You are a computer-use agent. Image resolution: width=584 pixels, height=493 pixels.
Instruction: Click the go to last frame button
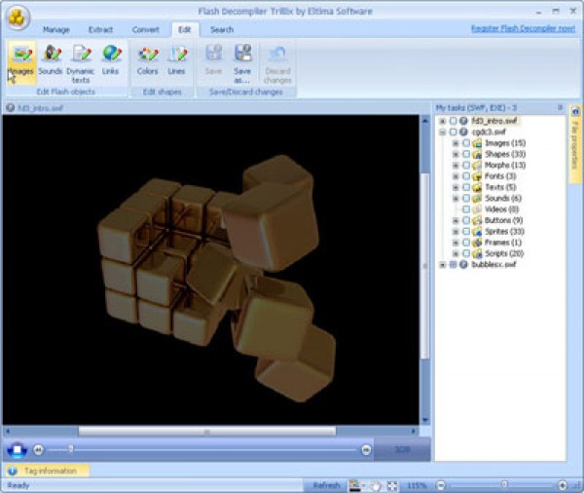[x=366, y=450]
